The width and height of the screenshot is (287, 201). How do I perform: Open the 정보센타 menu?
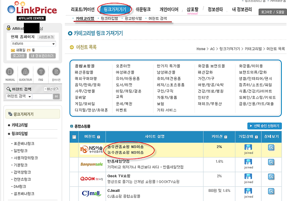(x=215, y=9)
